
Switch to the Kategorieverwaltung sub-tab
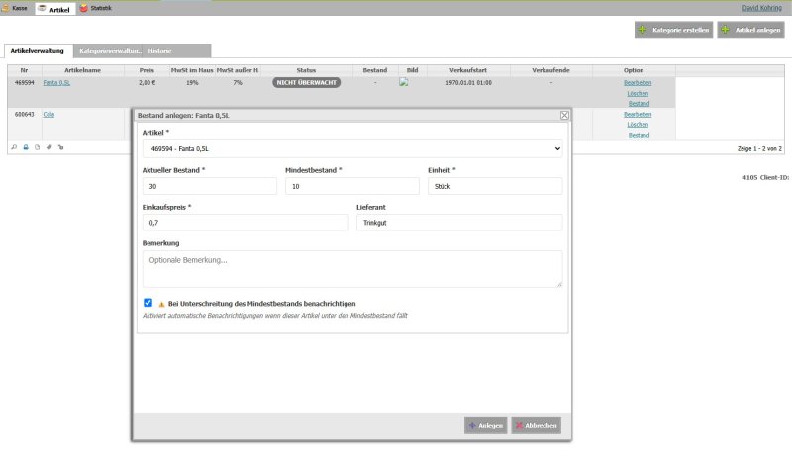click(x=108, y=51)
